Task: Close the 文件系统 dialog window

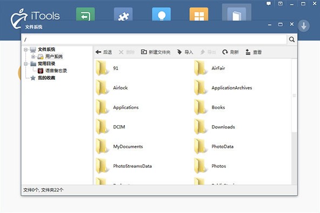Action: [292, 24]
